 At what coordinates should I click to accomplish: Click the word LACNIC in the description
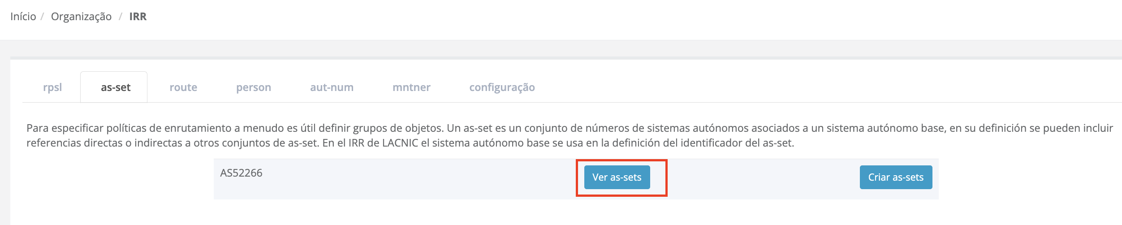click(400, 143)
